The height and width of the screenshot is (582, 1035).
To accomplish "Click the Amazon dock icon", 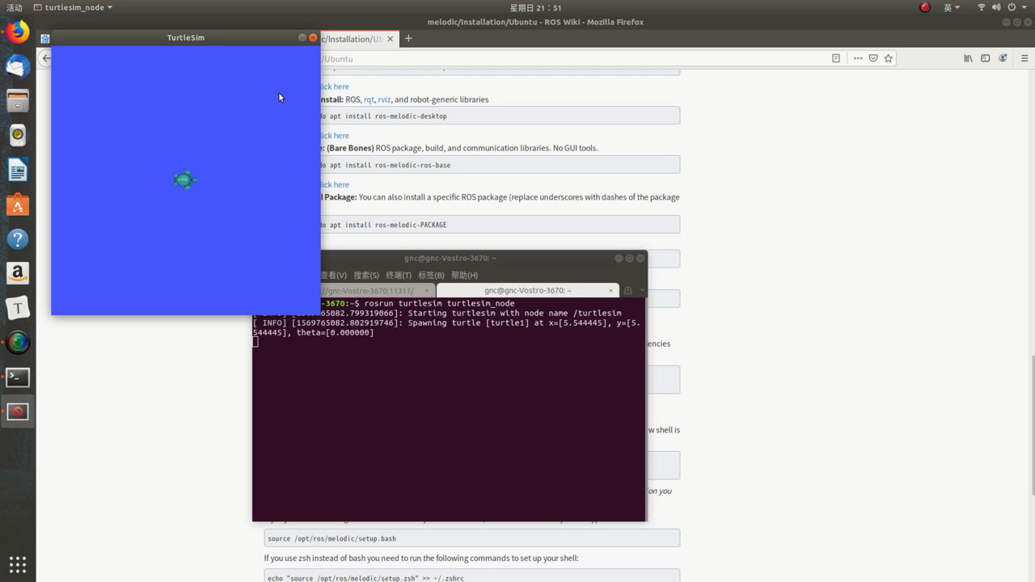I will tap(18, 273).
